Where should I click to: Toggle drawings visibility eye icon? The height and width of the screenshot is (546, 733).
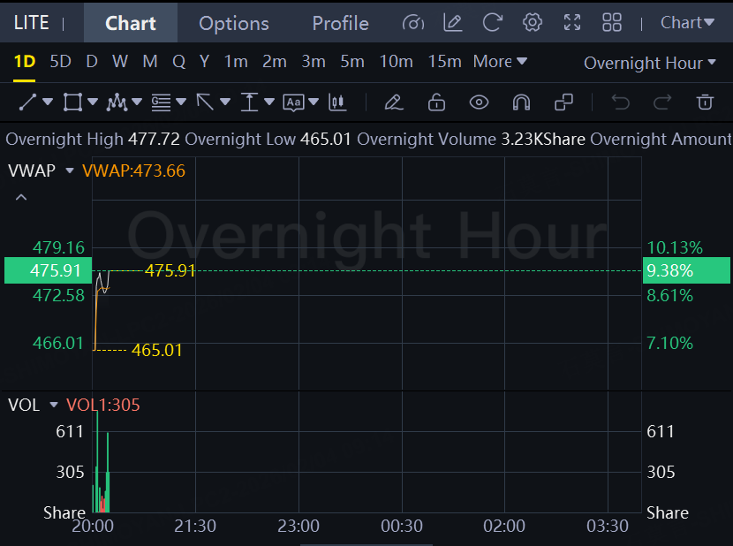479,102
